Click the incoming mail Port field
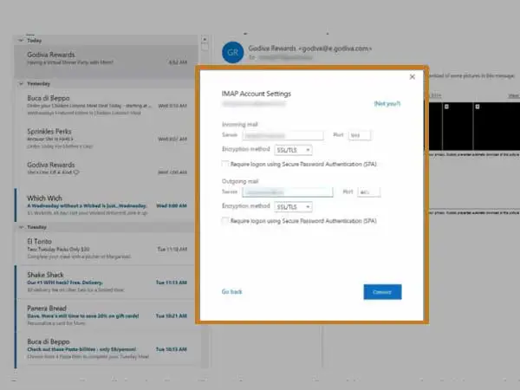This screenshot has height=390, width=520. (x=360, y=135)
